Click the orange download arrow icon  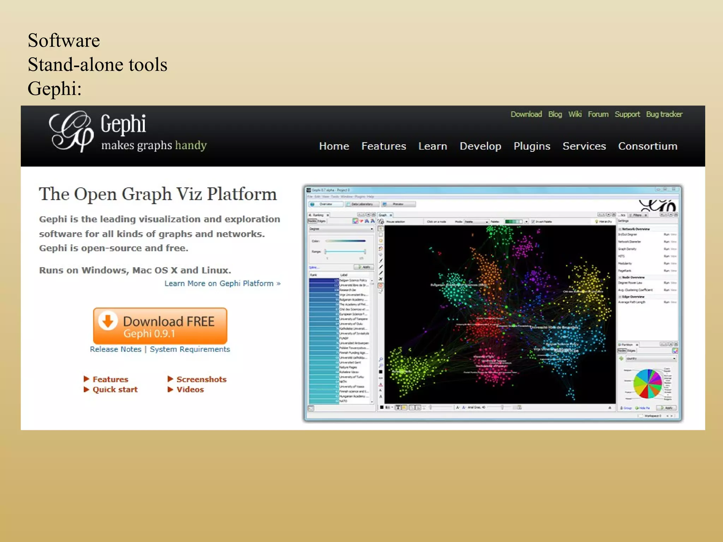pyautogui.click(x=108, y=321)
